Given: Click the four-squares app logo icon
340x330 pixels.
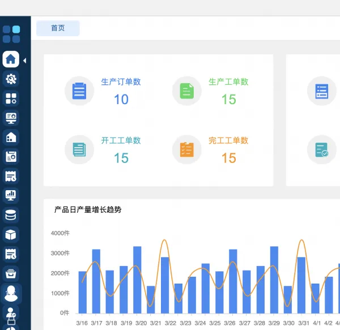Looking at the screenshot, I should pos(11,34).
